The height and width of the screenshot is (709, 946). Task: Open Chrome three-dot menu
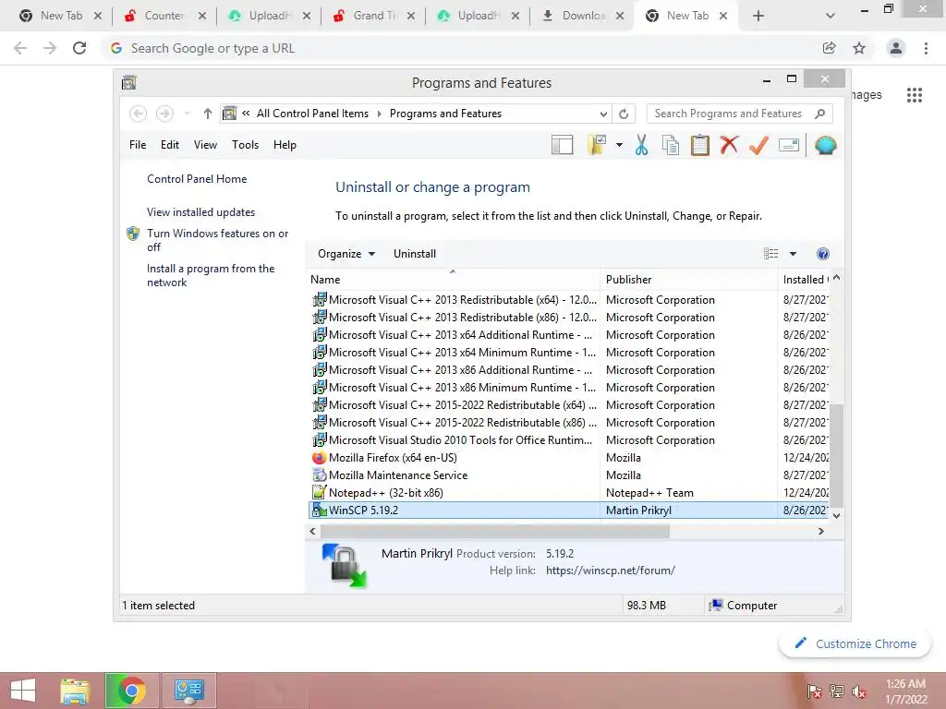pos(926,48)
